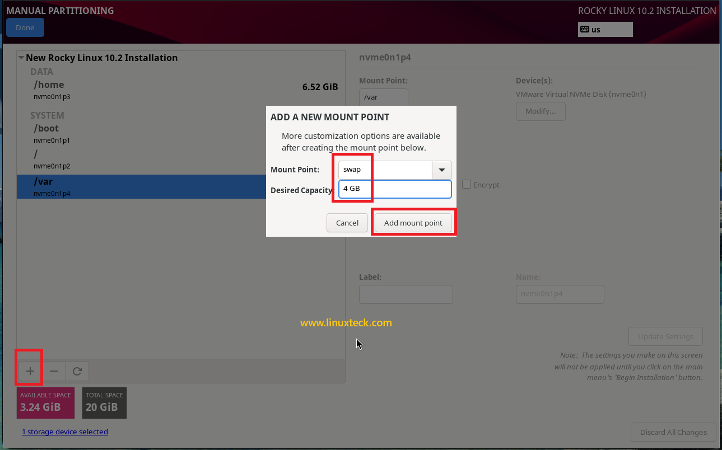Click the ADD A NEW MOUNT POINT title

pos(330,117)
